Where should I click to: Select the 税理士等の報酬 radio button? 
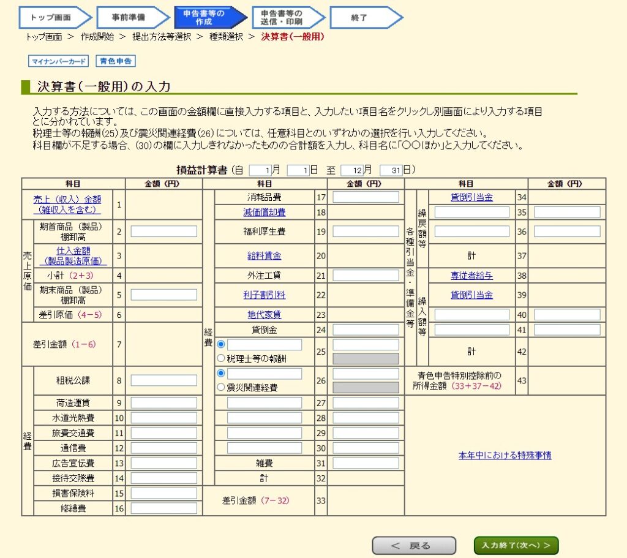point(220,358)
